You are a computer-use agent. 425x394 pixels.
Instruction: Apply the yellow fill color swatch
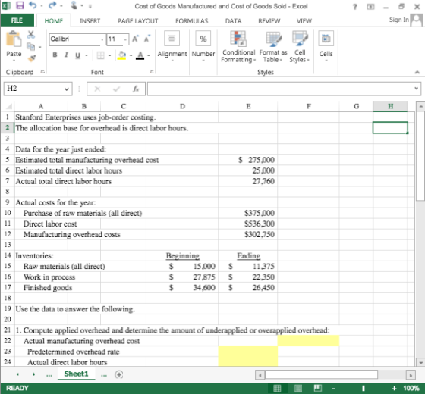121,55
